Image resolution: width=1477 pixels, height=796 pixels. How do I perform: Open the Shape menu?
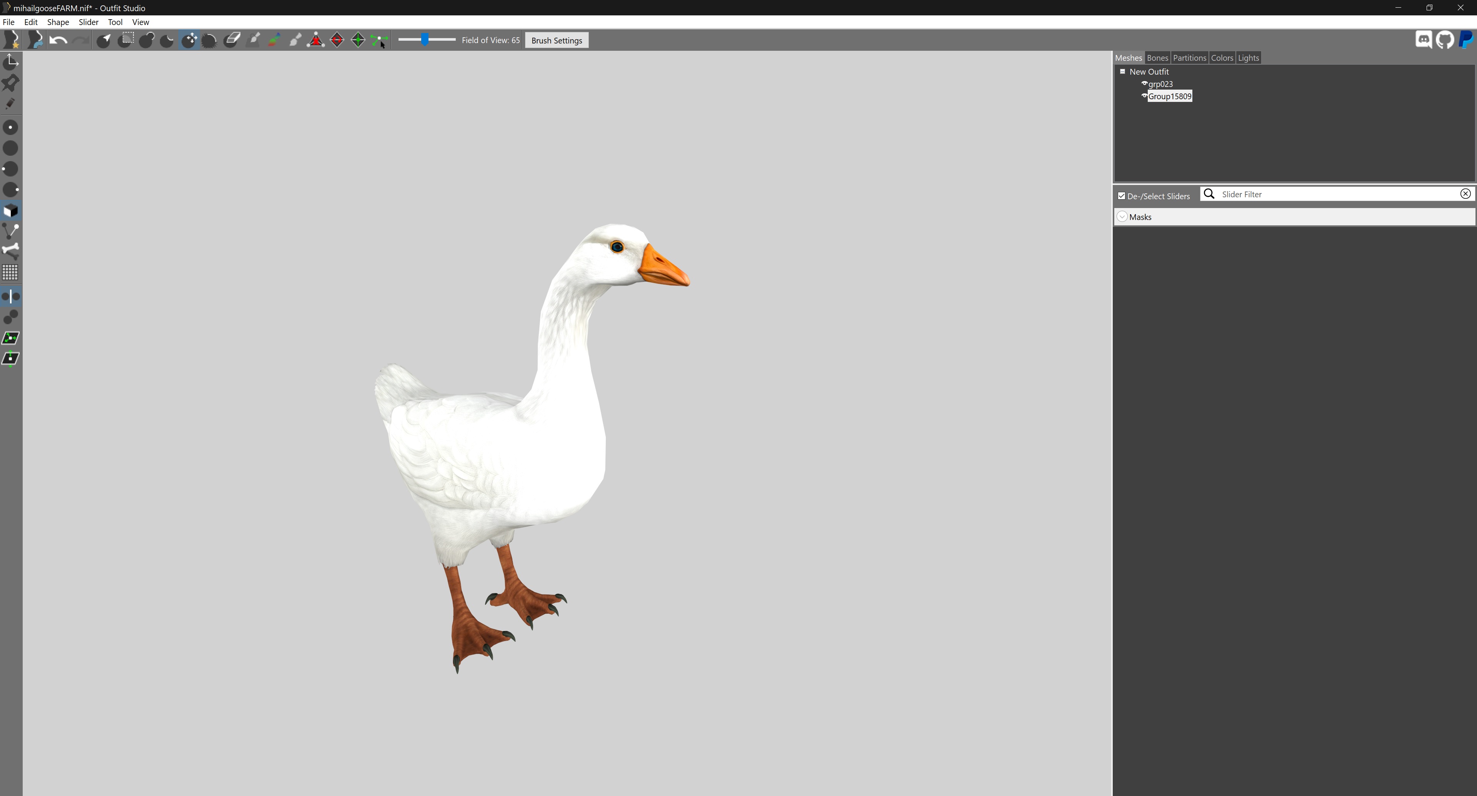[x=58, y=22]
